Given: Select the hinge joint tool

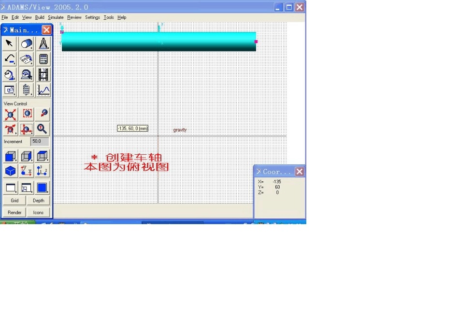Looking at the screenshot, I should tap(27, 59).
